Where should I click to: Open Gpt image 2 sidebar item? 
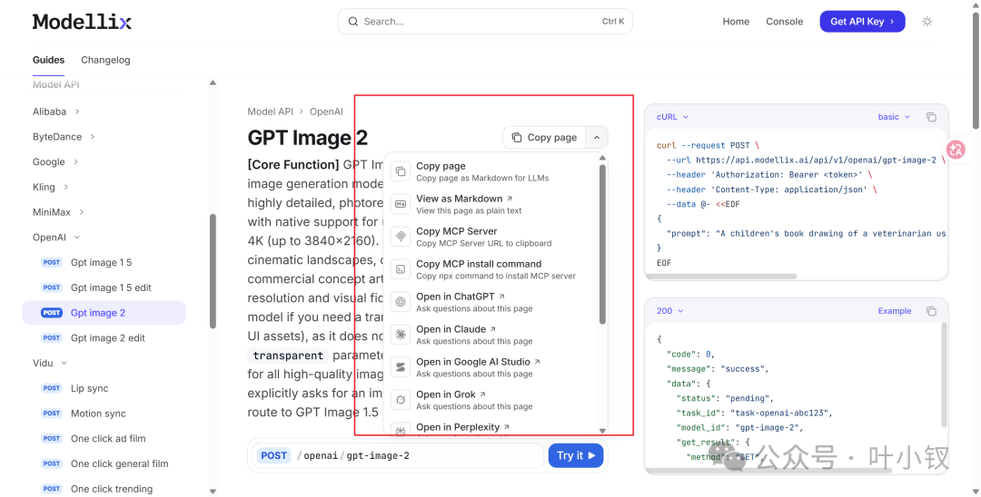(104, 313)
